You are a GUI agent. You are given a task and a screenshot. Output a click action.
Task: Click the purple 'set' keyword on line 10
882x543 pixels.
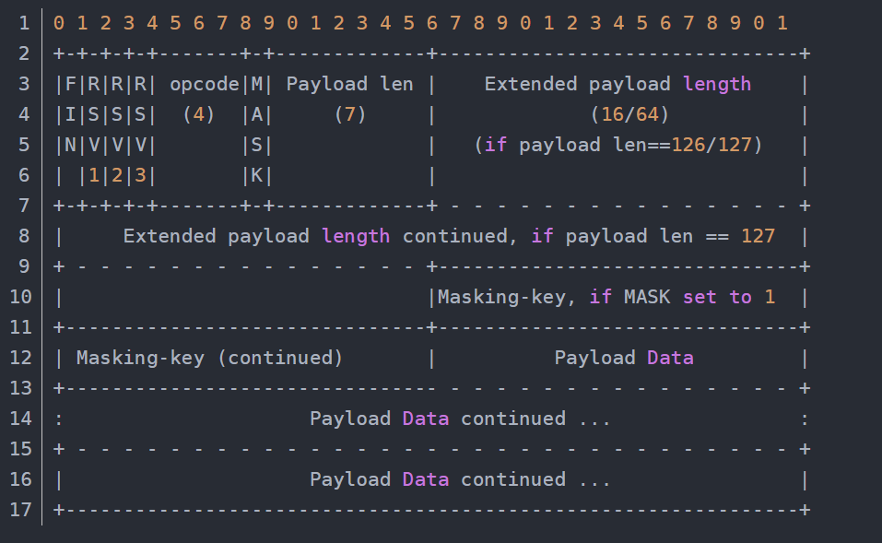click(x=700, y=297)
